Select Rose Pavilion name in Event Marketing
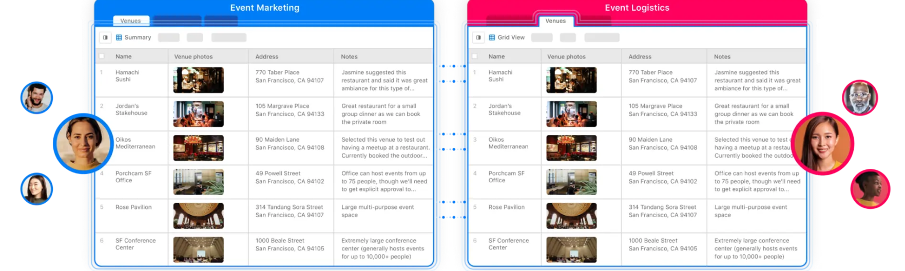This screenshot has height=271, width=905. pos(133,207)
